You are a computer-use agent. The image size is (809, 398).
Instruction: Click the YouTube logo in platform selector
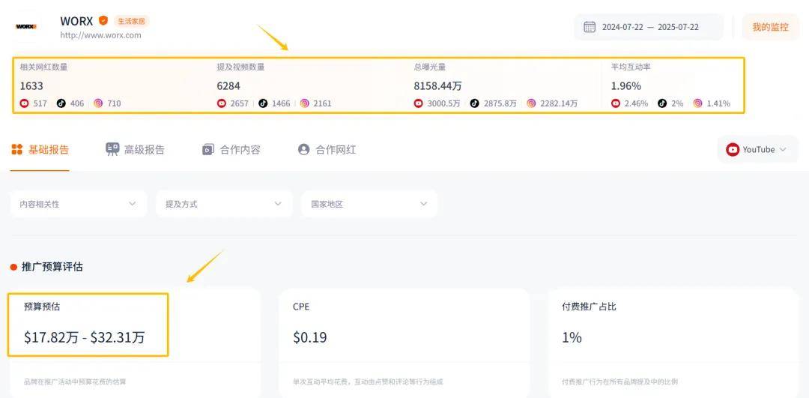click(x=732, y=150)
